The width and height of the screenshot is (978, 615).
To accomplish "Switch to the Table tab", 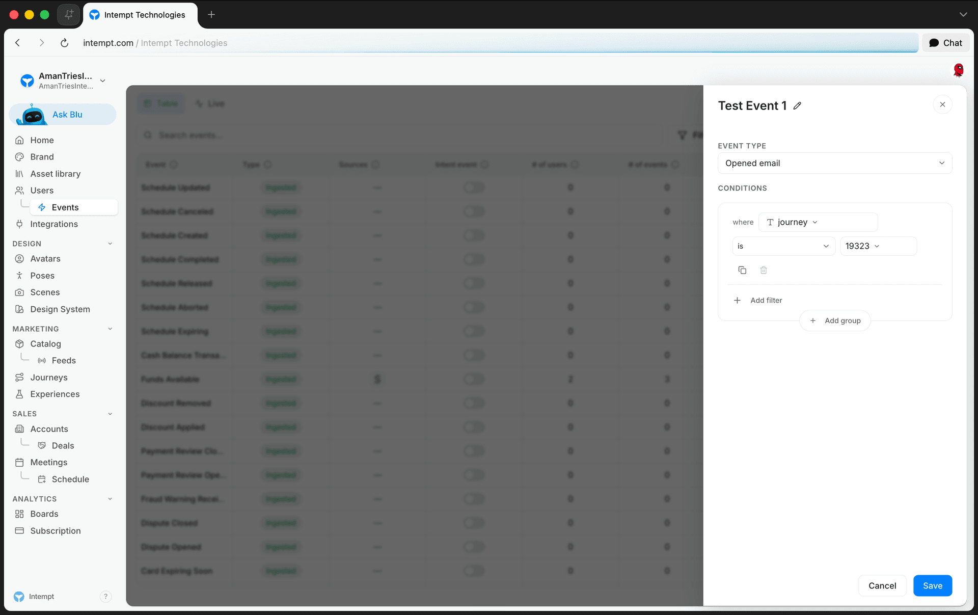I will (161, 103).
